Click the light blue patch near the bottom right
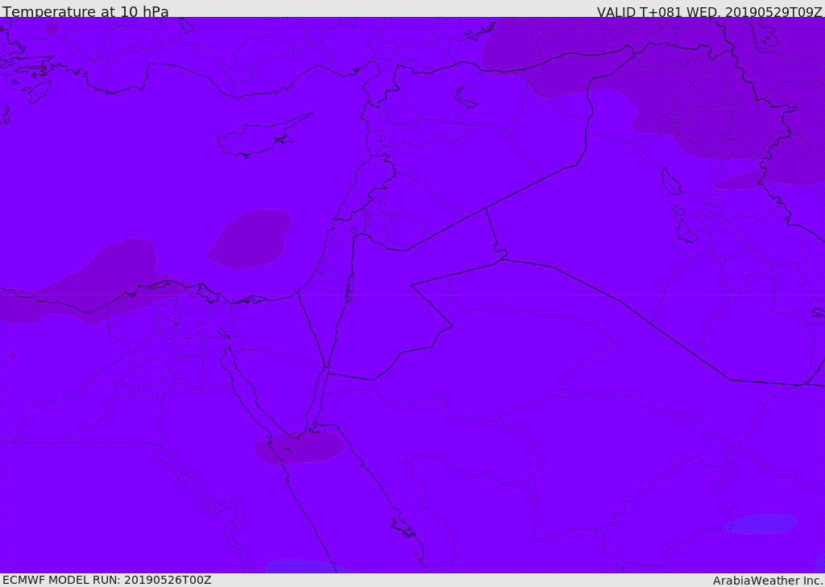 click(761, 524)
